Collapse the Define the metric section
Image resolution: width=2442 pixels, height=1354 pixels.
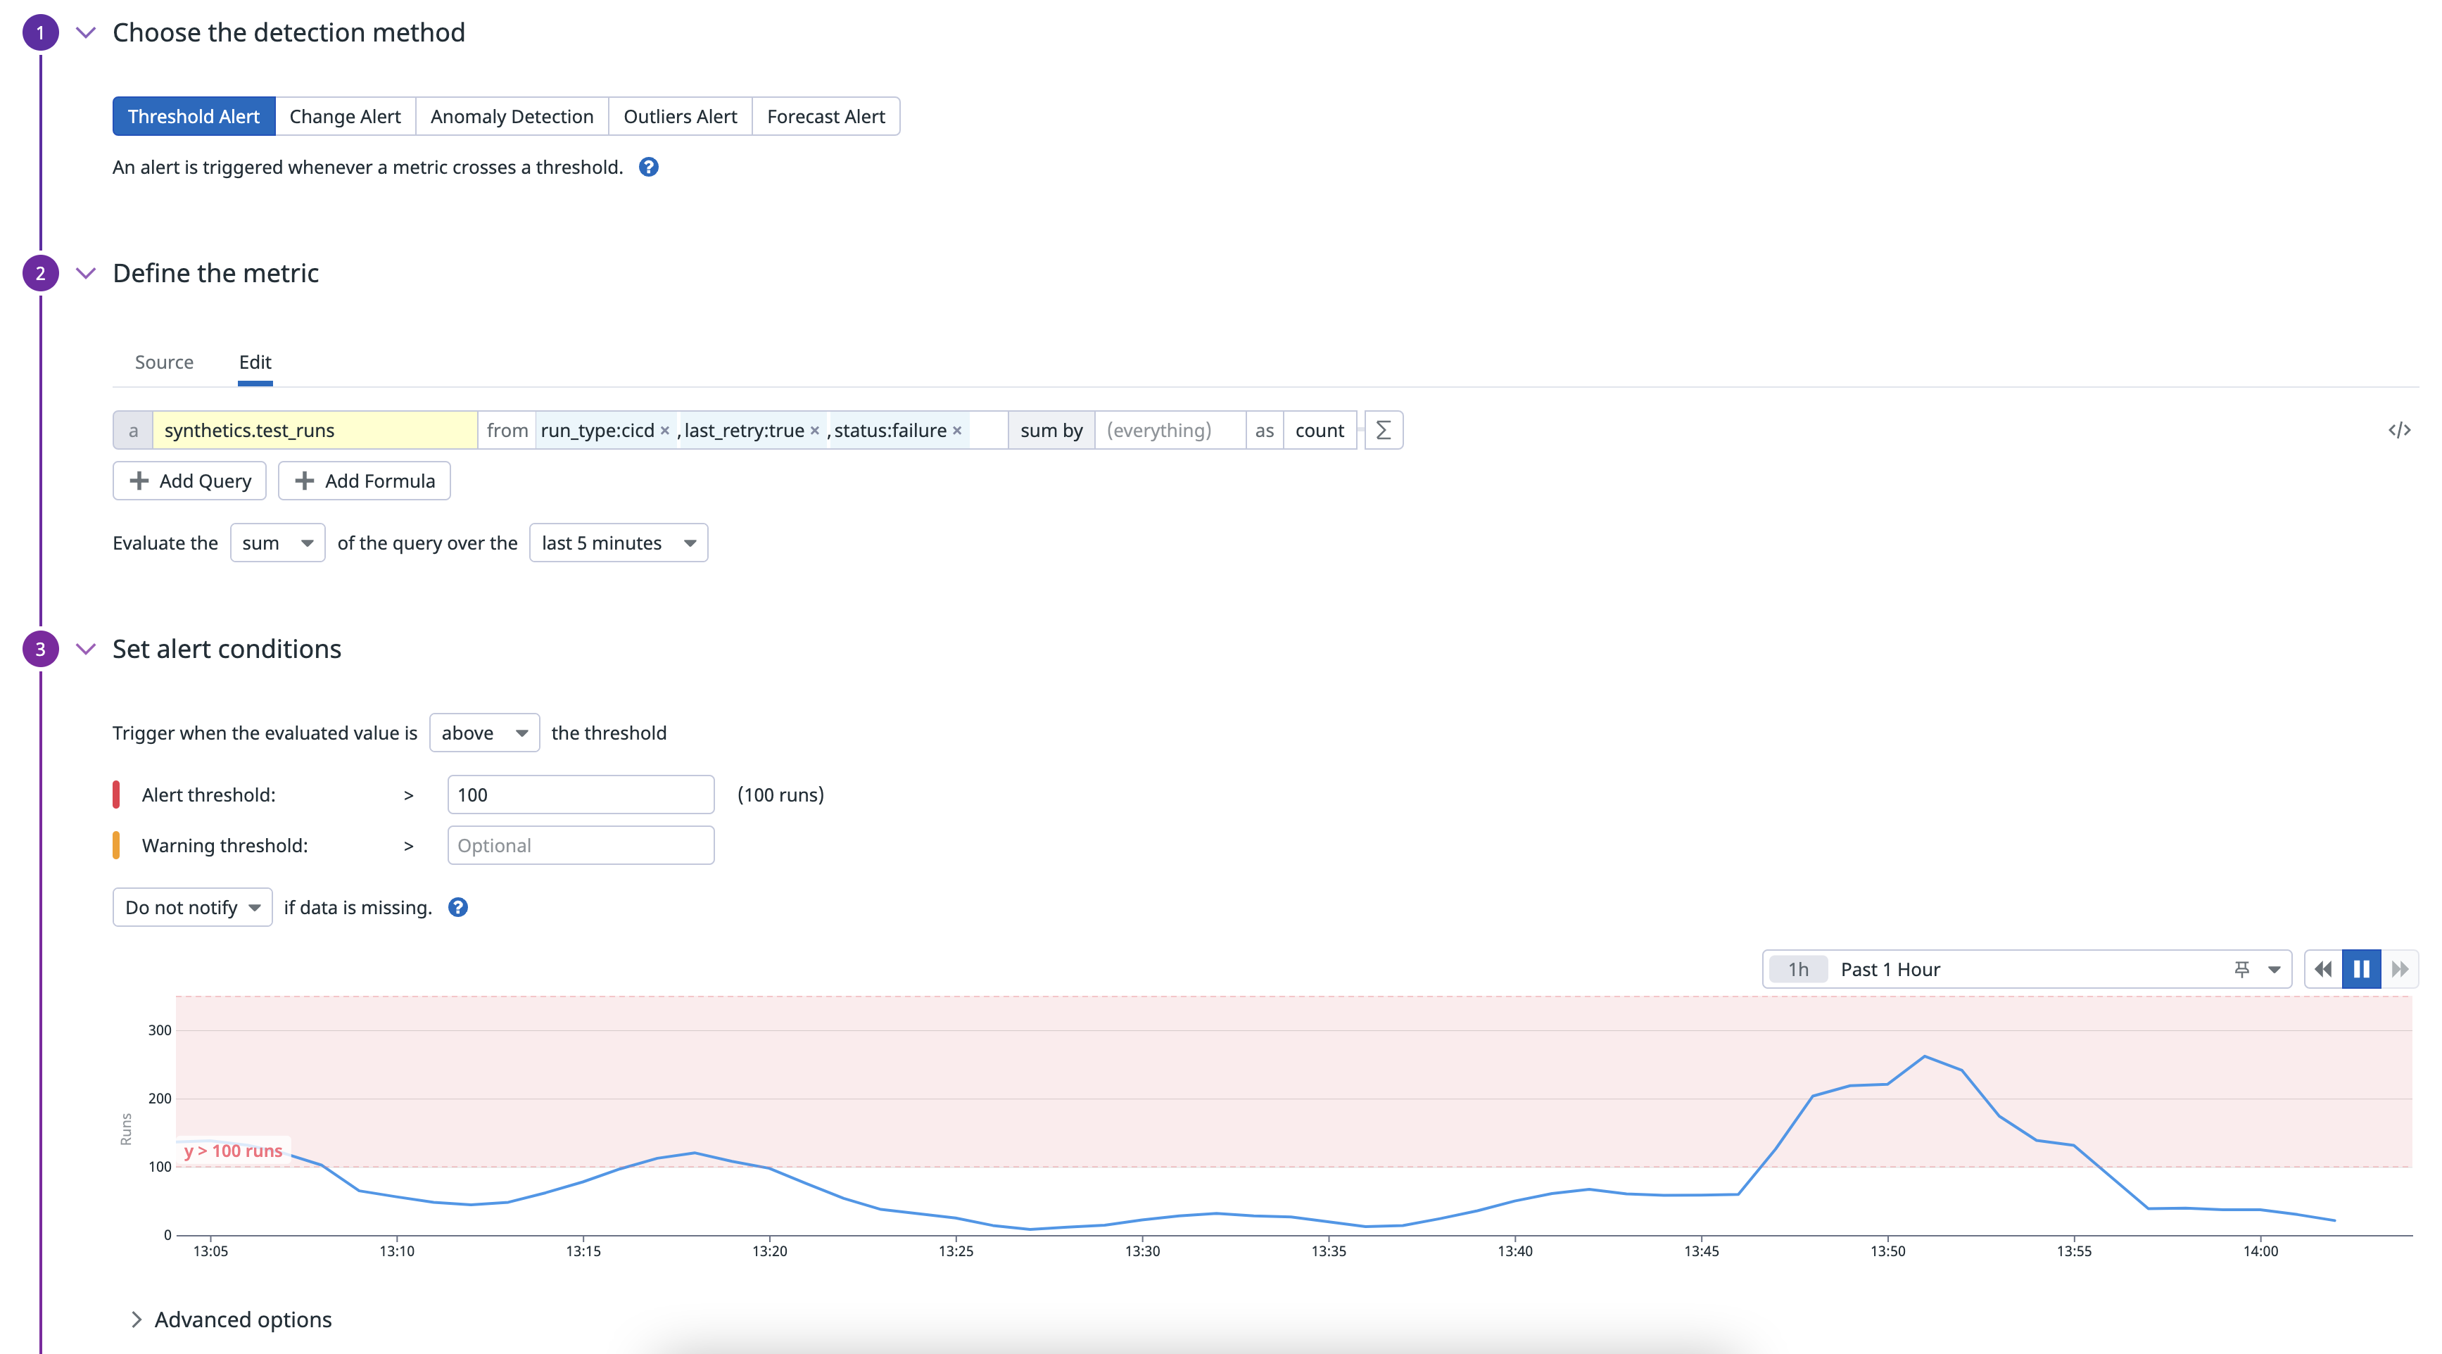pos(84,273)
